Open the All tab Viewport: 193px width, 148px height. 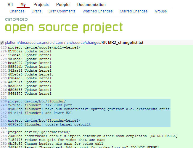(10, 4)
